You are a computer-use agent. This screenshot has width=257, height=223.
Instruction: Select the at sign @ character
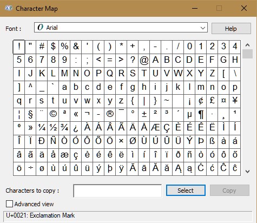point(144,61)
